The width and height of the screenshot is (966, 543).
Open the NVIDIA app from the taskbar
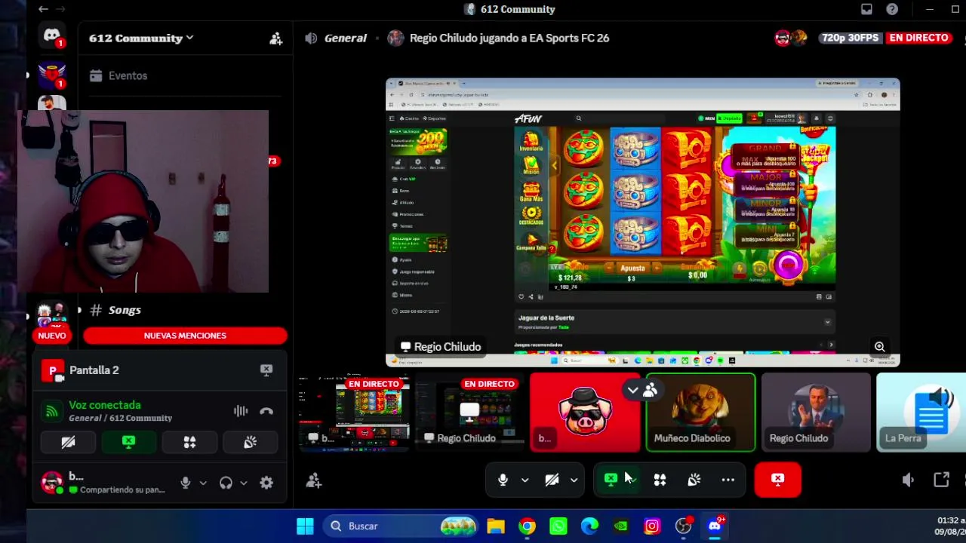620,526
